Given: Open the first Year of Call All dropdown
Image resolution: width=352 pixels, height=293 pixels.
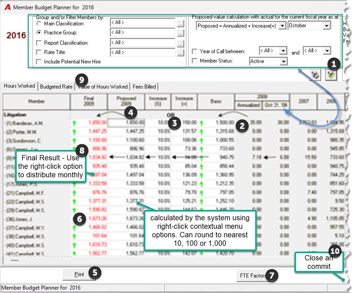Looking at the screenshot, I should click(x=283, y=50).
